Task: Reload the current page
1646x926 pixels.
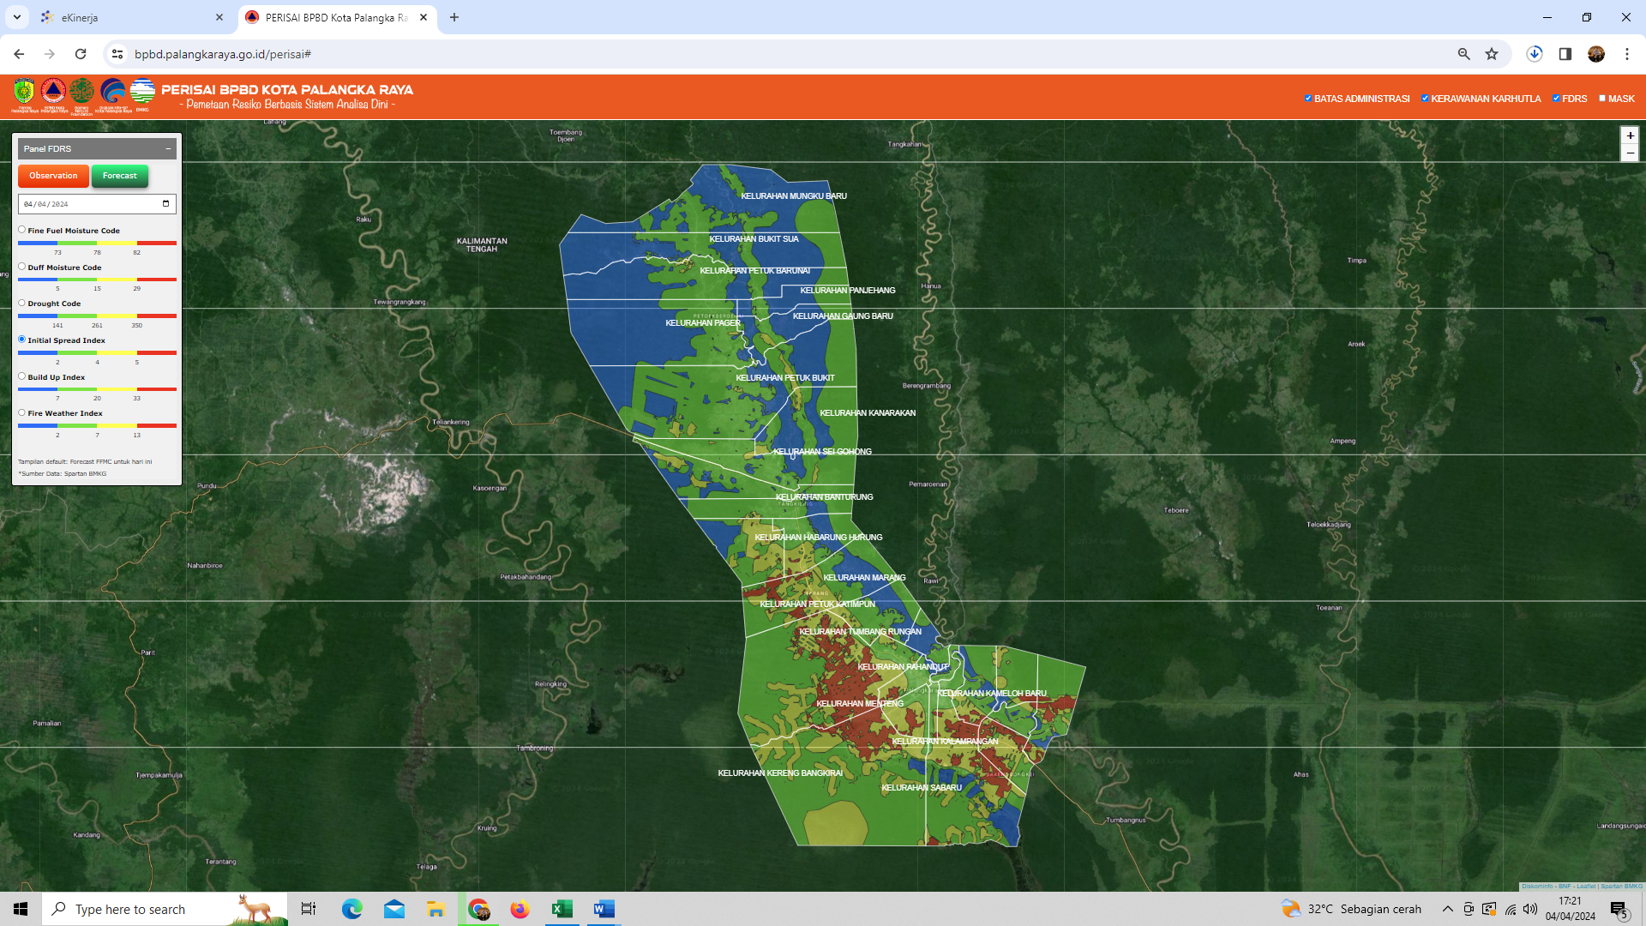Action: (81, 54)
